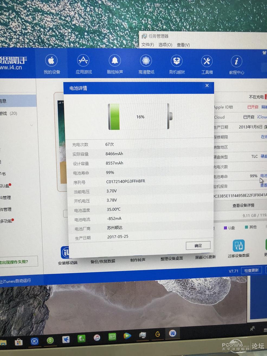
Task: Click the battery serial number C0172140PG3FFH8FR
Action: 126,181
